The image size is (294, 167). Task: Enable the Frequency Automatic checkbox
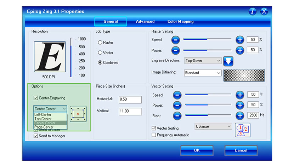[x=154, y=135]
